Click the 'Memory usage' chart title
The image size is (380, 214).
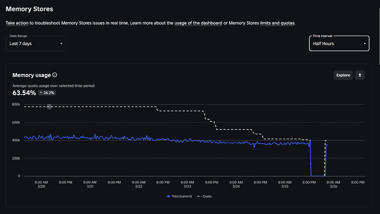[x=31, y=75]
